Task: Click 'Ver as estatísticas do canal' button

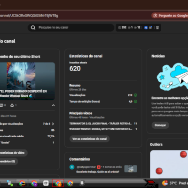Action: tap(89, 139)
